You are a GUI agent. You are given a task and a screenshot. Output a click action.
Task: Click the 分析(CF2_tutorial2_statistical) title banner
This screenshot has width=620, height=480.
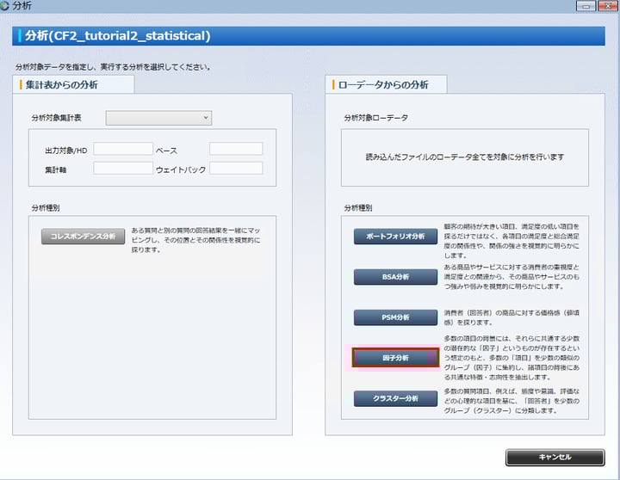[x=309, y=36]
